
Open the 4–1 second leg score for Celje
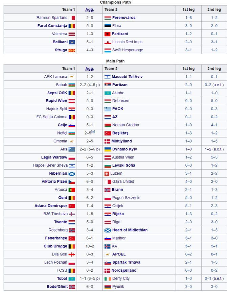(214, 125)
